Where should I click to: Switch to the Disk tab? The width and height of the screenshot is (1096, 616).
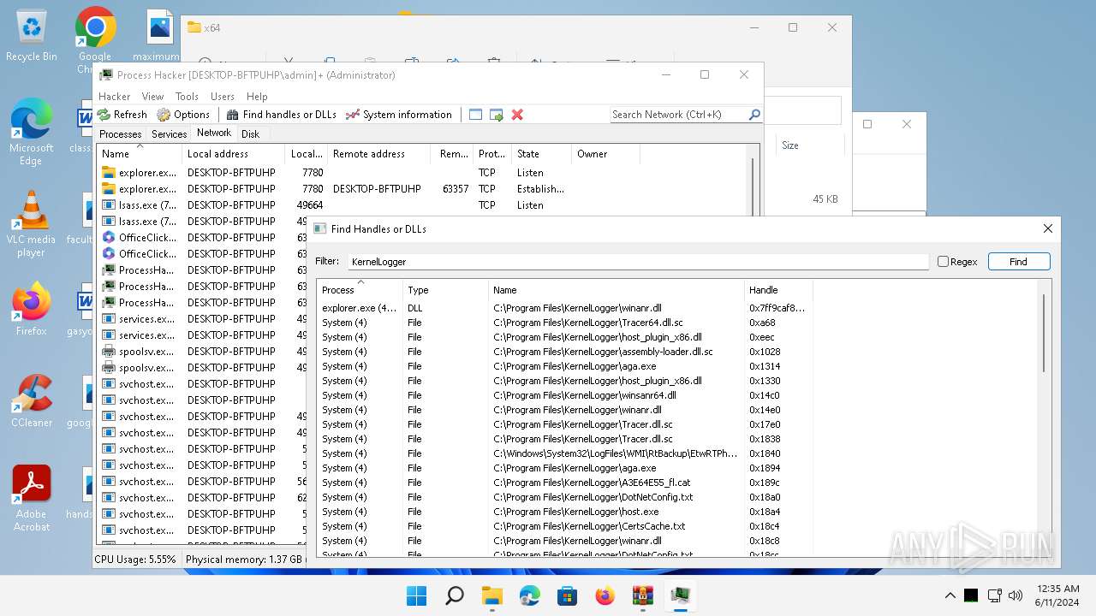[250, 134]
